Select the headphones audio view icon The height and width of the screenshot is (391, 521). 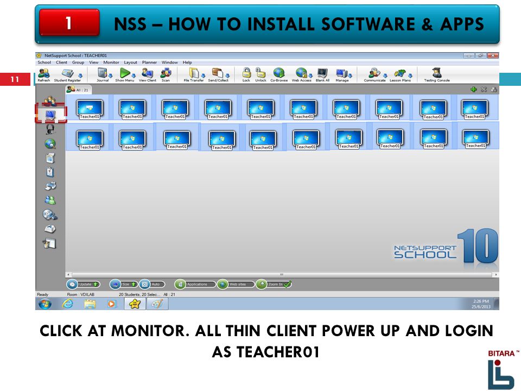coord(50,129)
